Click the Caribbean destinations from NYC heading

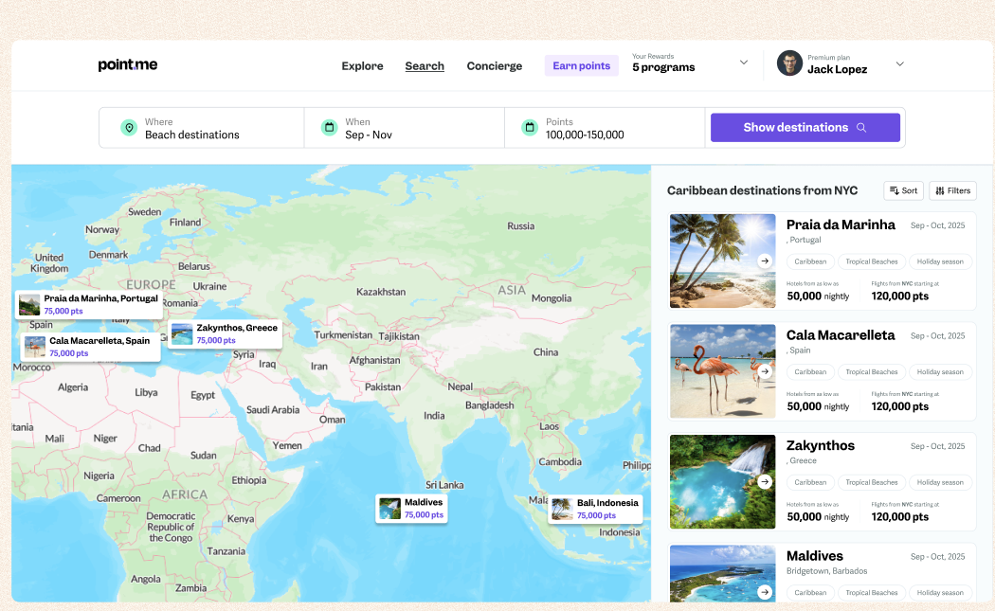tap(762, 190)
